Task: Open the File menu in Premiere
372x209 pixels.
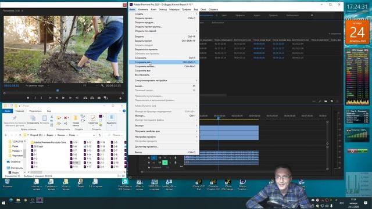Action: pyautogui.click(x=133, y=9)
